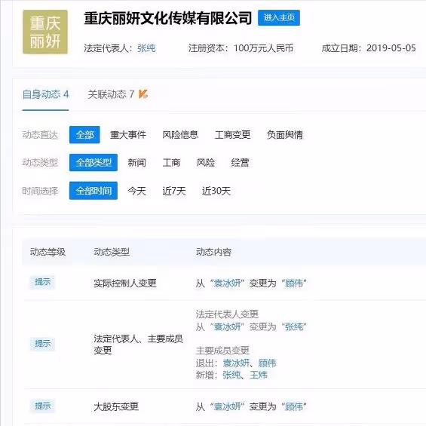The width and height of the screenshot is (426, 426).
Task: Click 动态等级 column header
Action: pos(48,252)
